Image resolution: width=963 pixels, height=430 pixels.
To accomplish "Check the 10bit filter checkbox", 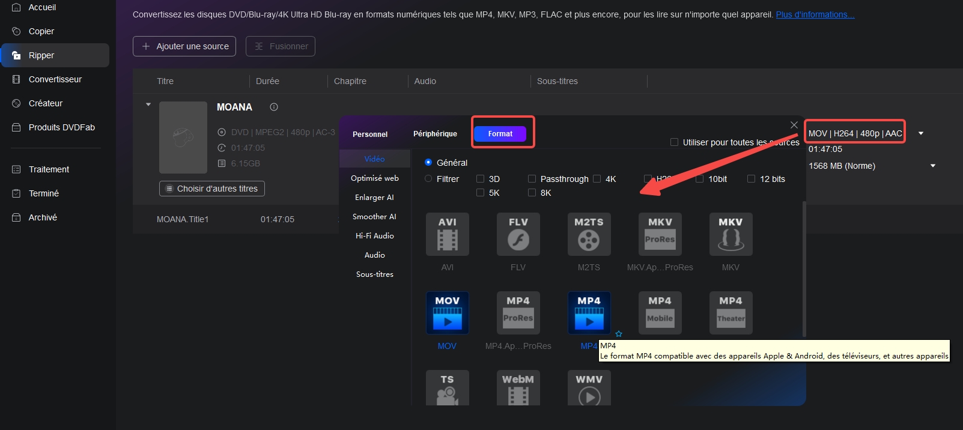I will click(699, 178).
